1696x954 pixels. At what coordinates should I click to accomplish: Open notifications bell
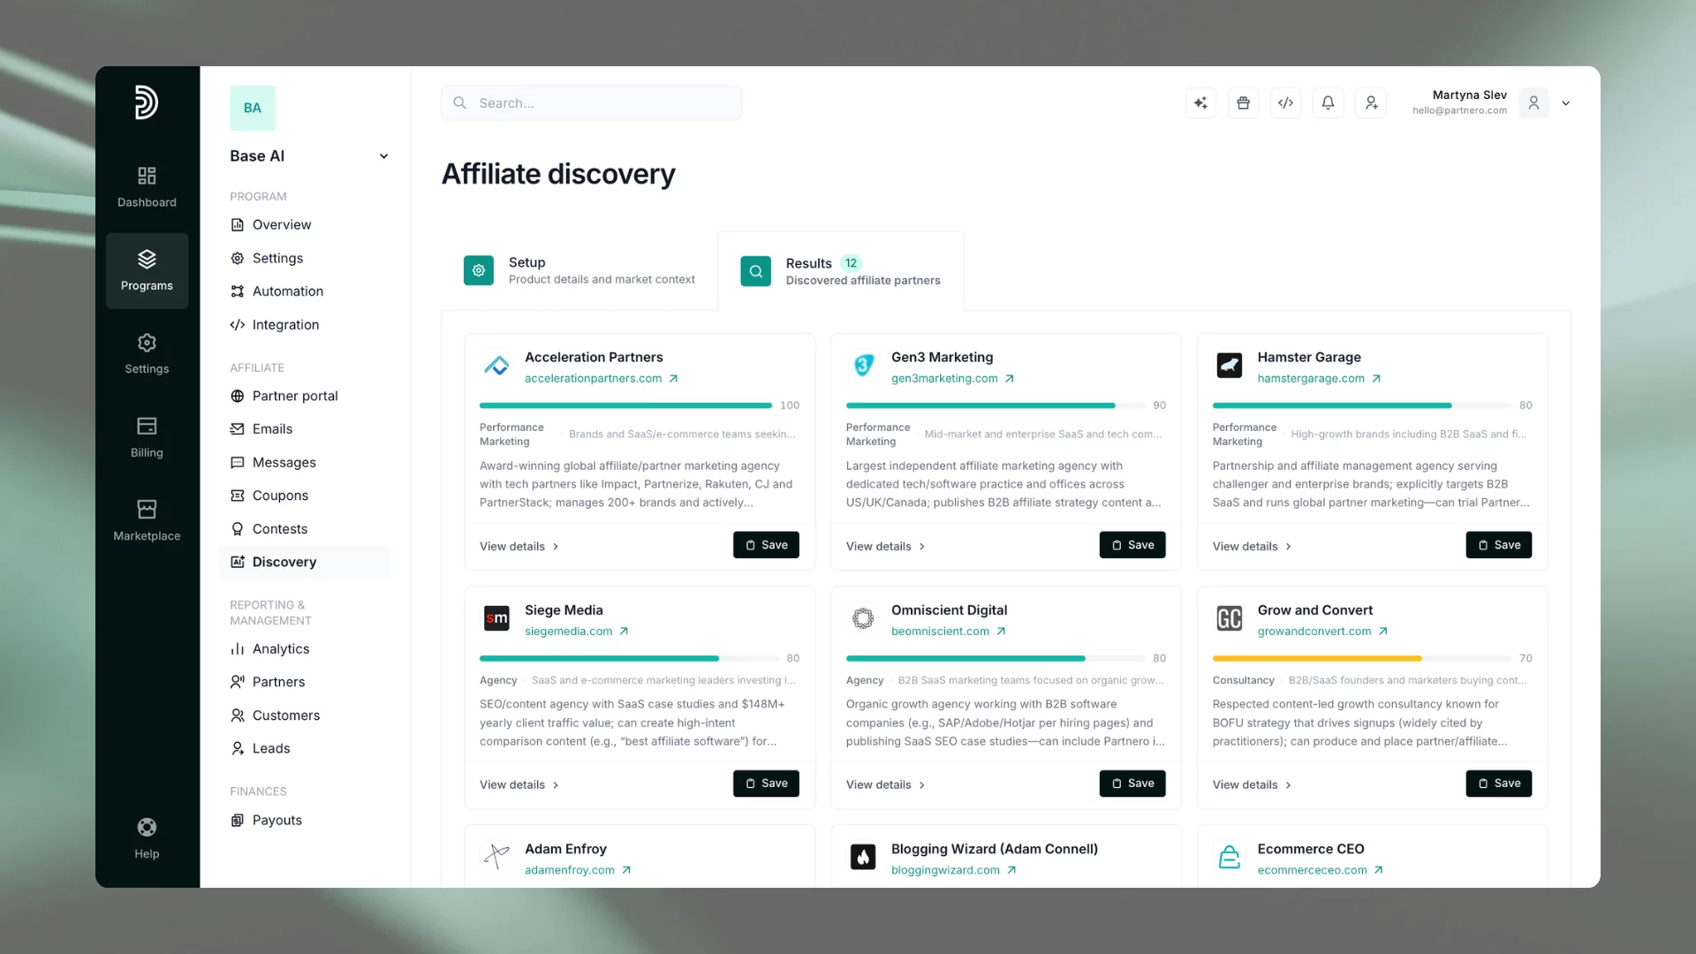click(1328, 103)
